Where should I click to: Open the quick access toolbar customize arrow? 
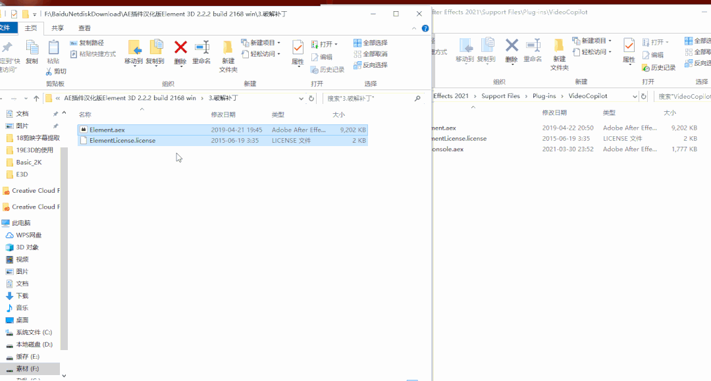click(34, 14)
